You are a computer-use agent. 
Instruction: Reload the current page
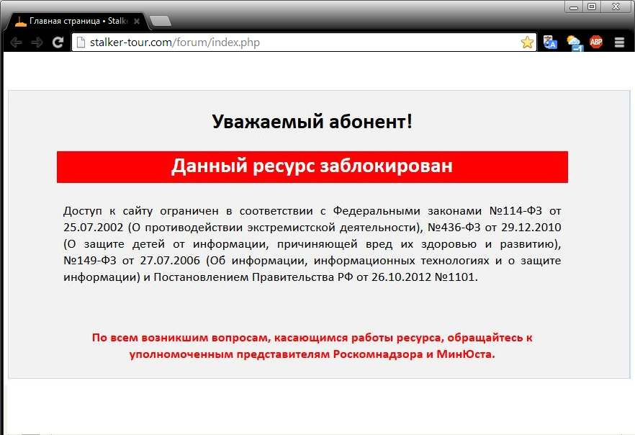58,42
